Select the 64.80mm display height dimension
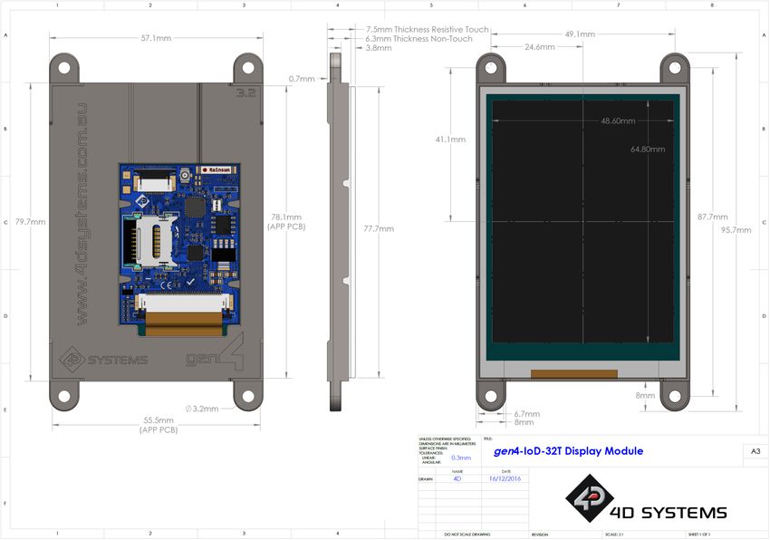Image resolution: width=770 pixels, height=540 pixels. [648, 149]
